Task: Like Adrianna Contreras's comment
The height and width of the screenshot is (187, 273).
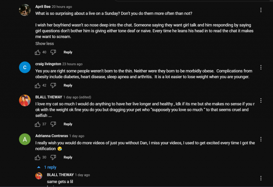Action: 37,157
